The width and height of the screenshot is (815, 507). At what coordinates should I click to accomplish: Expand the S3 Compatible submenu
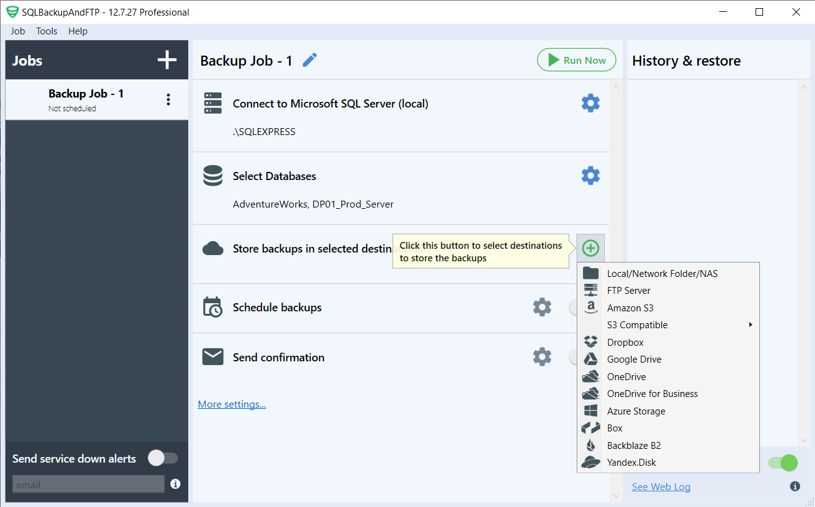[x=637, y=324]
